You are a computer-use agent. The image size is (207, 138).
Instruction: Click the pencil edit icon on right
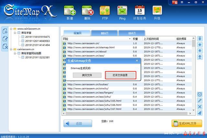coord(200,101)
